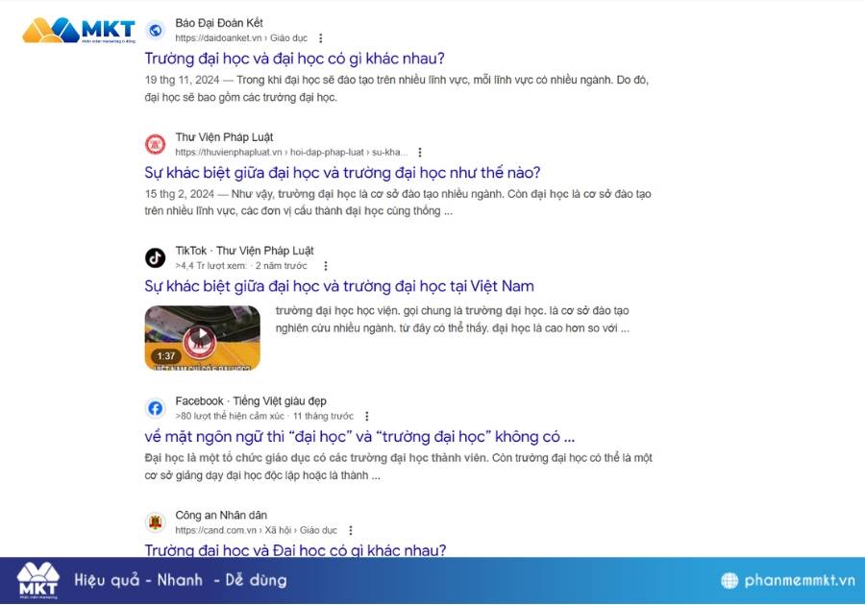Open 'Trường đại học và đại học có gì khác nhau?' link
Image resolution: width=865 pixels, height=605 pixels.
[295, 59]
